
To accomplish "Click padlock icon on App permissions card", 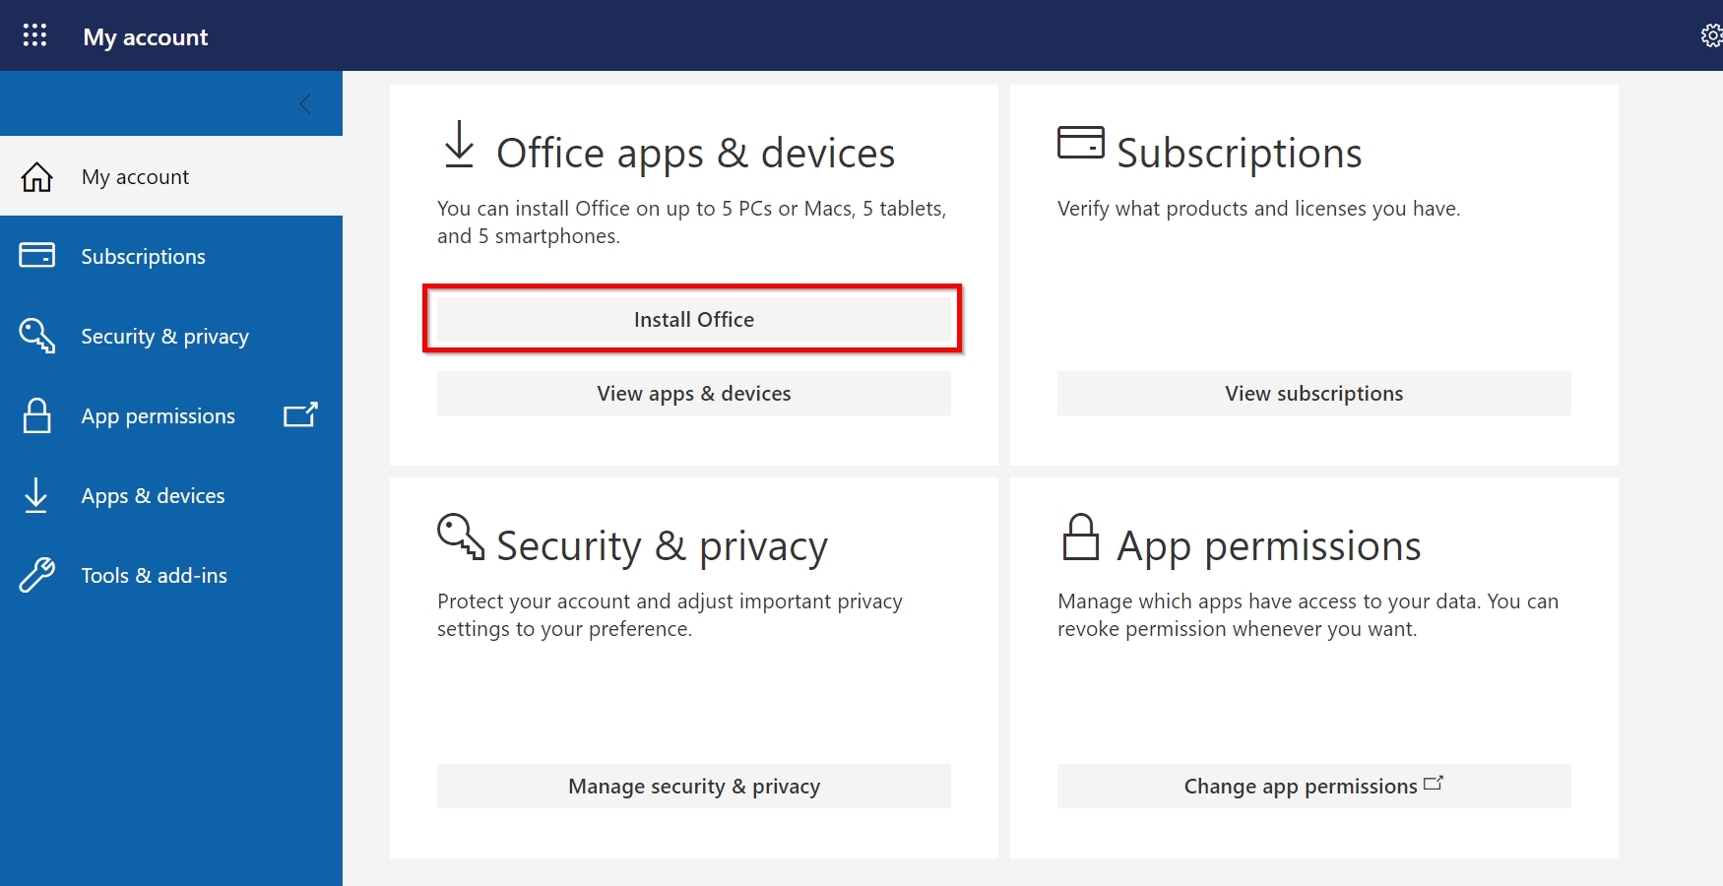I will [x=1080, y=537].
